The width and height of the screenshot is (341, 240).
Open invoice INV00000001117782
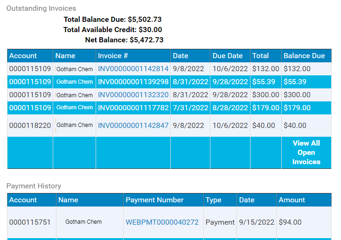click(133, 108)
